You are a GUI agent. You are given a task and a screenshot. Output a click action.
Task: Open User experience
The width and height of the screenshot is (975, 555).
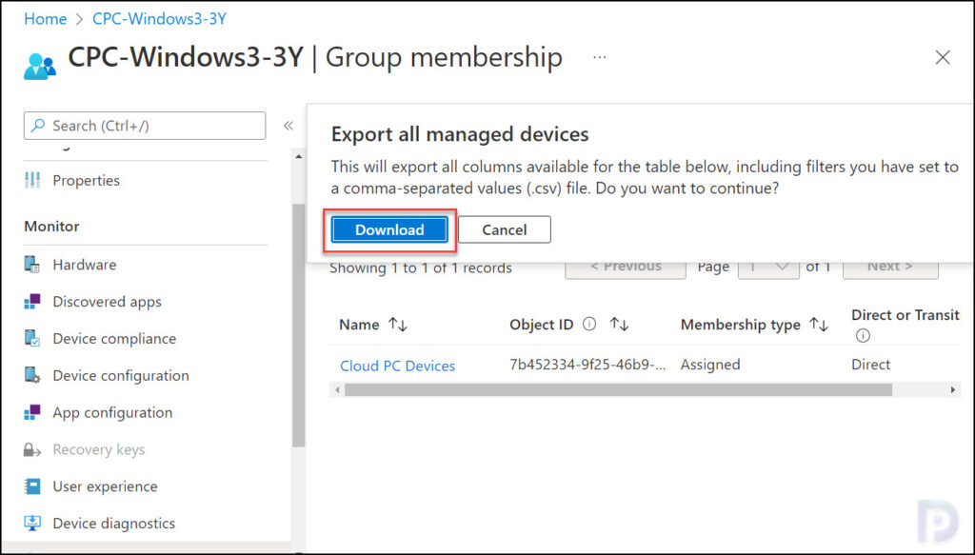(x=105, y=486)
